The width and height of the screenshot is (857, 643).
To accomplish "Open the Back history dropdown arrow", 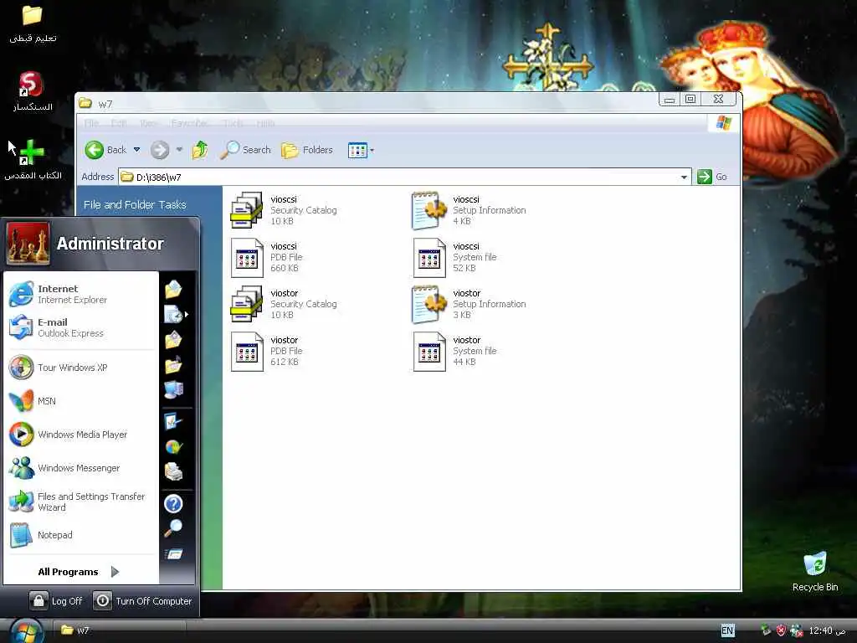I will click(136, 150).
